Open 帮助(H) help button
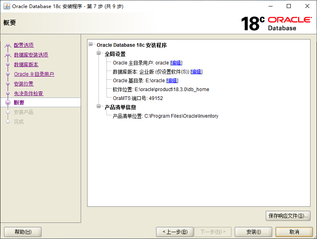 (23, 232)
